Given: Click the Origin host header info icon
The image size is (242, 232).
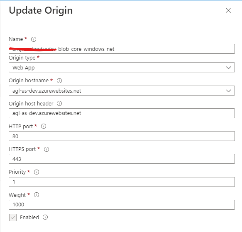Looking at the screenshot, I should 59,103.
